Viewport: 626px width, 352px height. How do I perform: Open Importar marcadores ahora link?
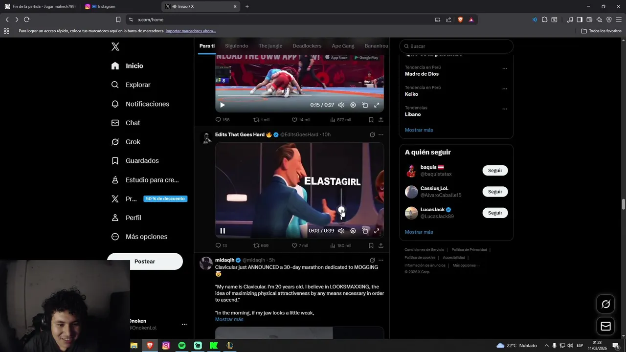coord(190,31)
